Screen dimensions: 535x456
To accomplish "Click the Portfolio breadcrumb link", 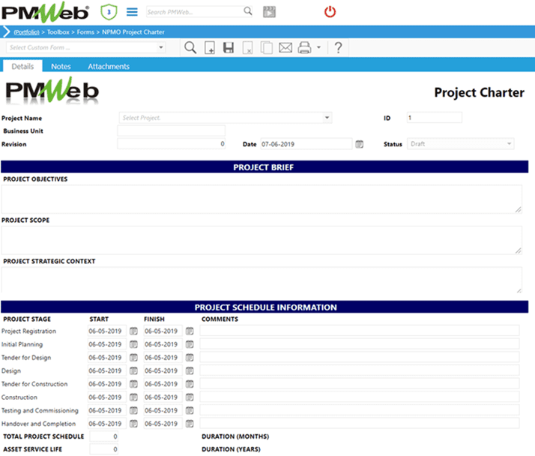I will point(27,32).
